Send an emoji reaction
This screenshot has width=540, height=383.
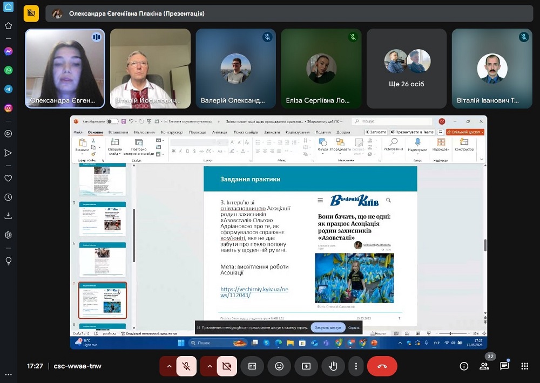(279, 366)
